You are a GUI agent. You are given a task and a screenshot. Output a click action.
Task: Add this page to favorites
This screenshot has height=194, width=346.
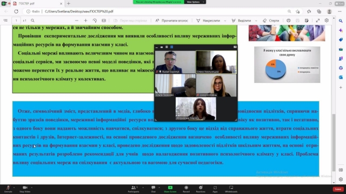298,11
